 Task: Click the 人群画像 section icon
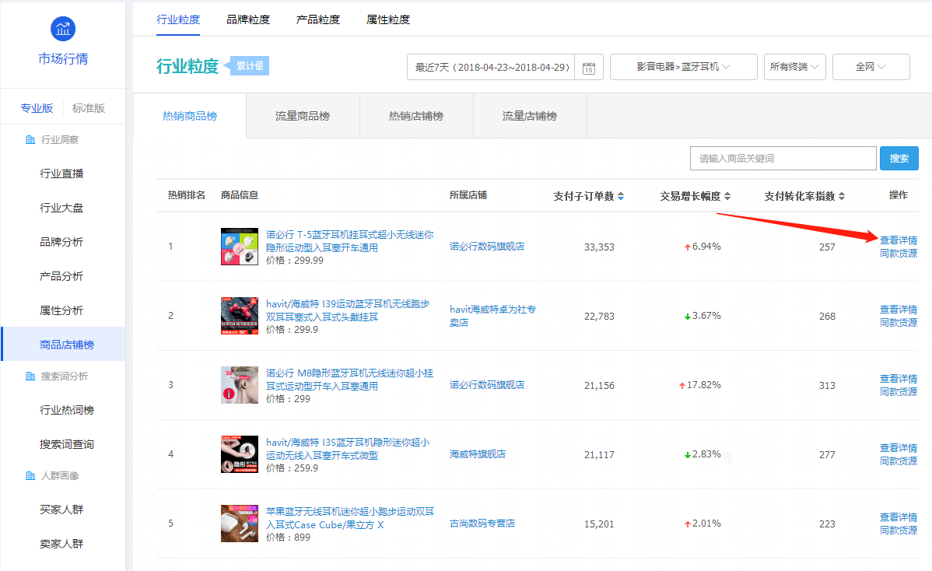tap(30, 475)
